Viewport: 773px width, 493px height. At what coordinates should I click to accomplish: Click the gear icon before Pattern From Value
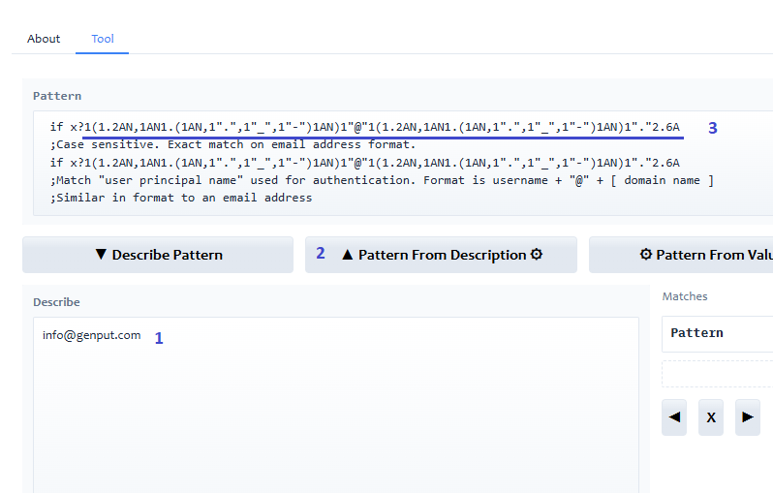click(646, 255)
